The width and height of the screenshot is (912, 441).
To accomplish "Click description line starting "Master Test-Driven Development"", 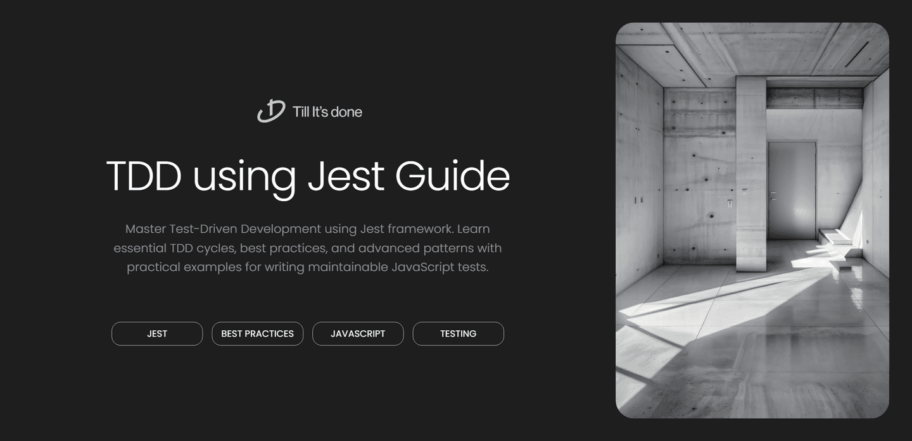I will [x=307, y=228].
